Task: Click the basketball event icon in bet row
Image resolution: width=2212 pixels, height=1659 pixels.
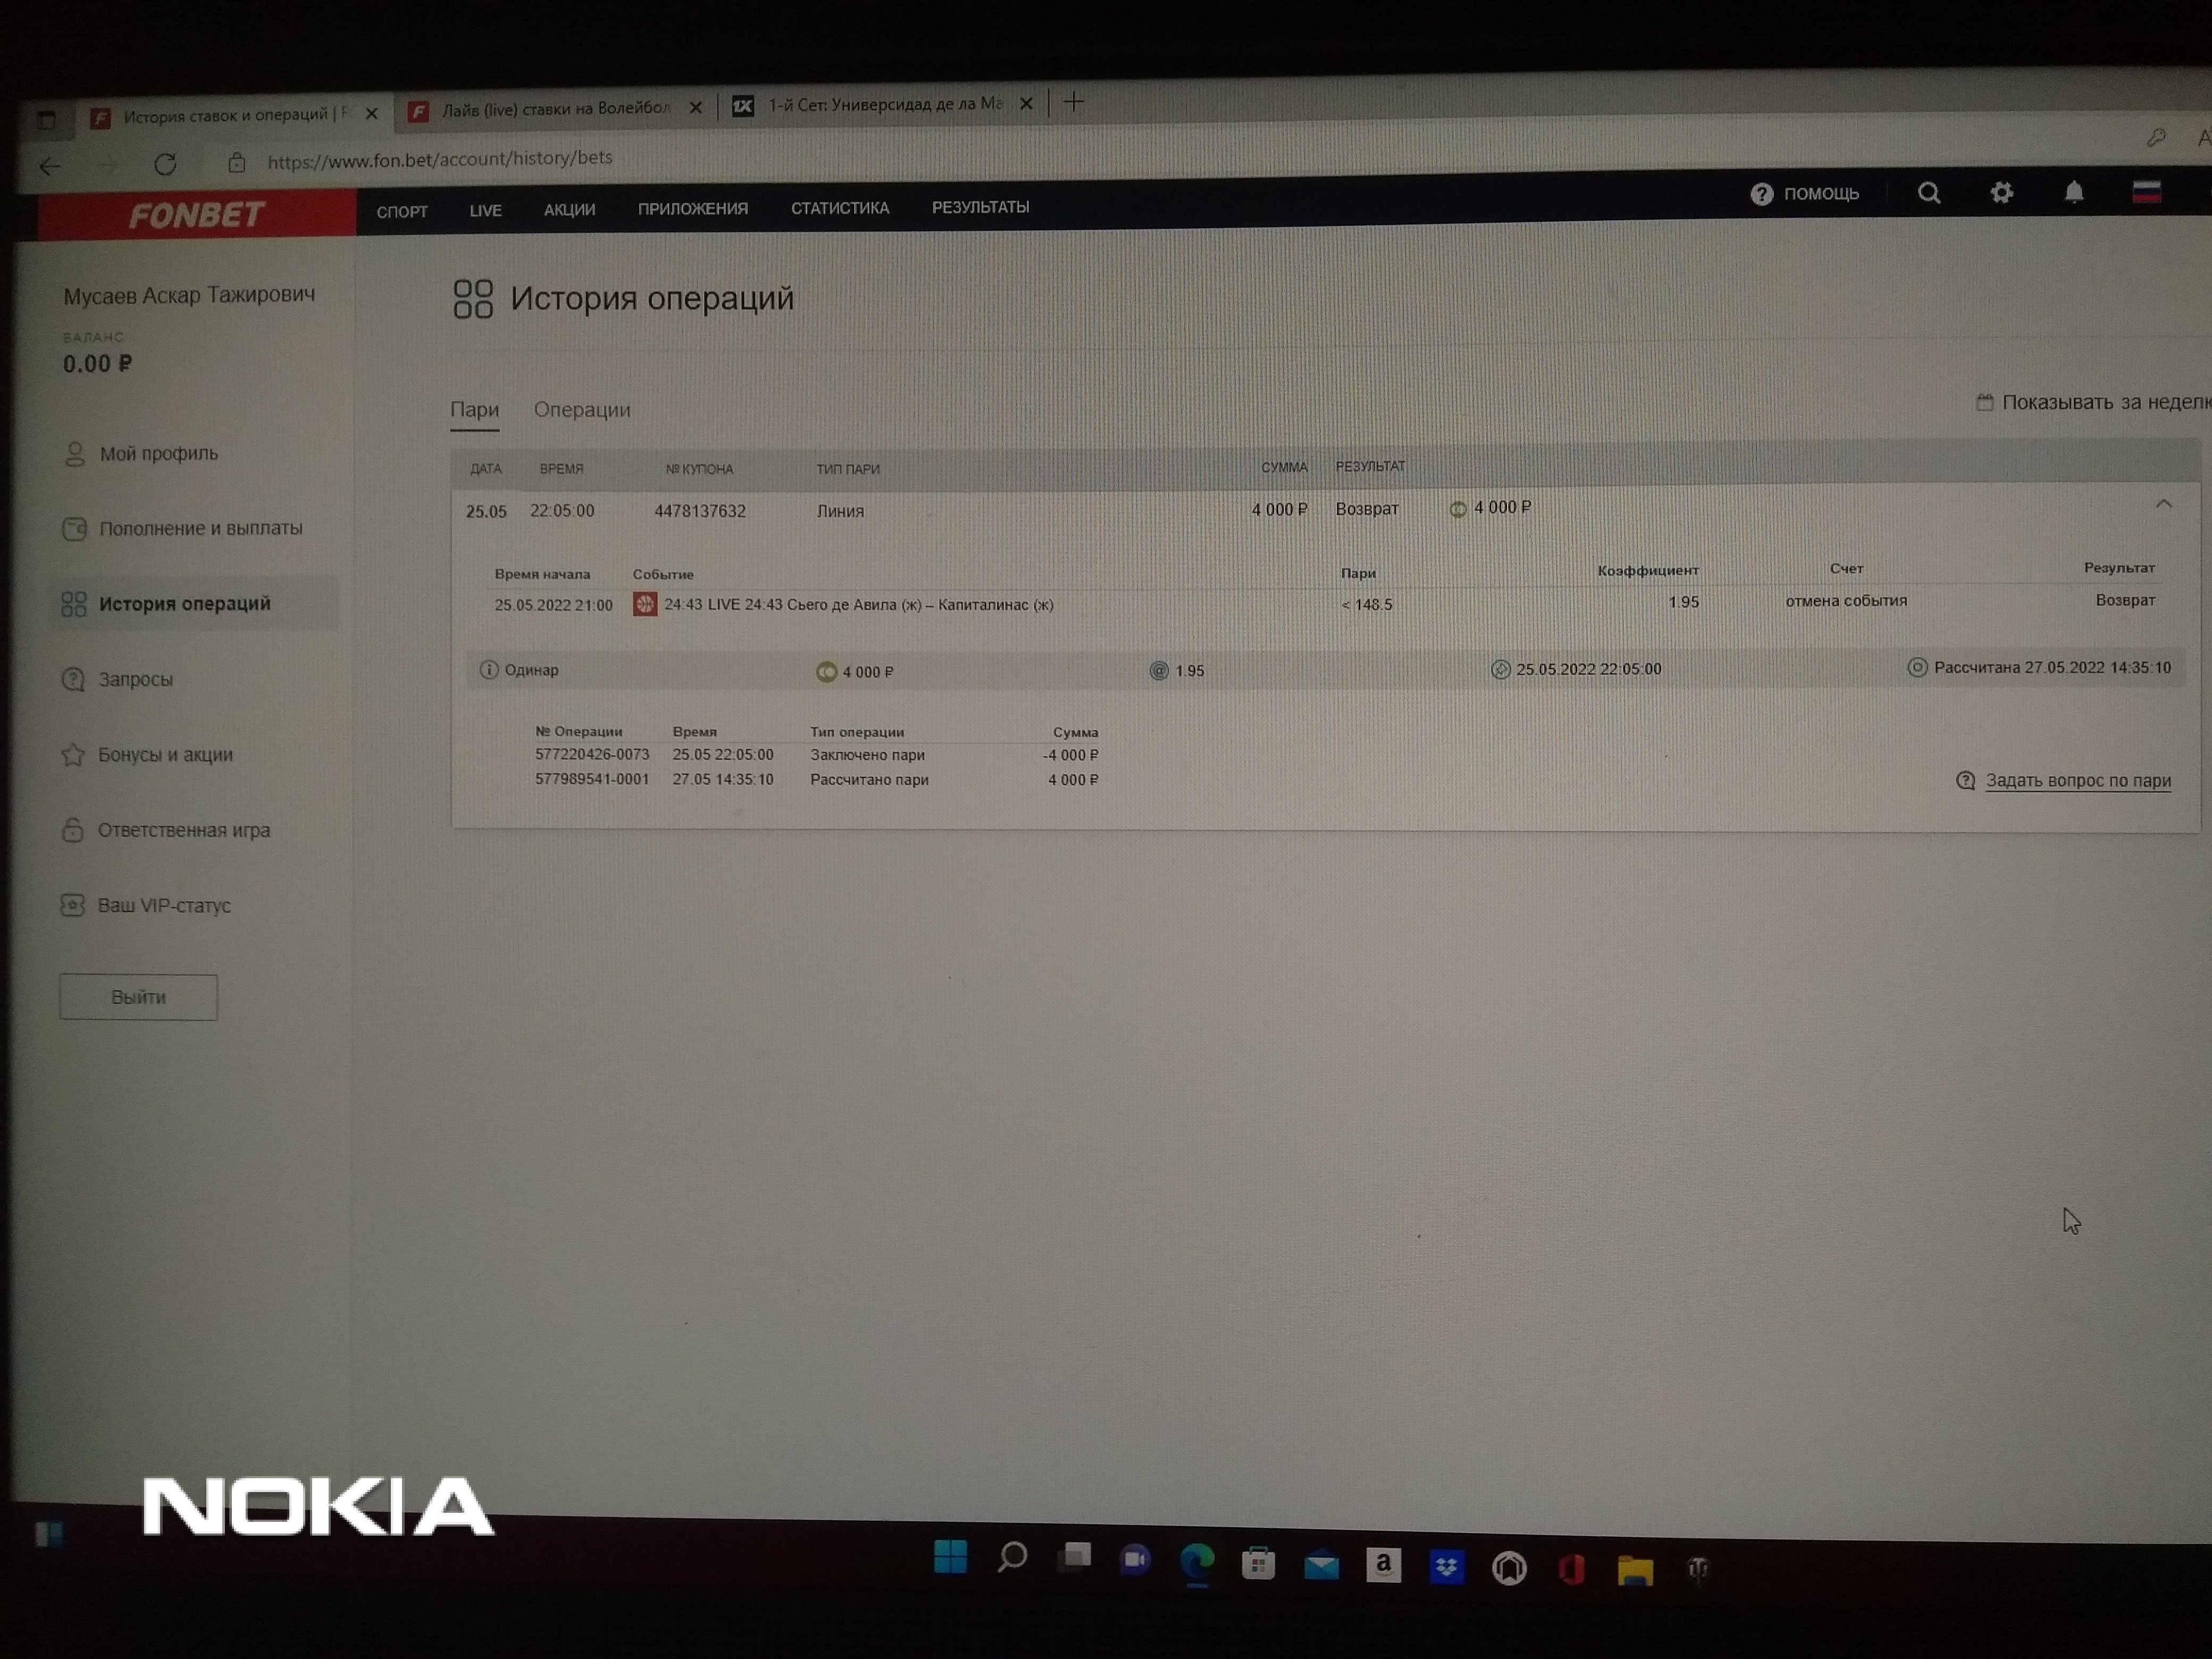Action: pyautogui.click(x=645, y=604)
